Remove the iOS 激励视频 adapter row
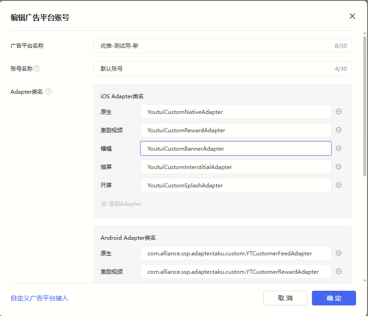Screen dimensions: 368x316 pyautogui.click(x=339, y=130)
